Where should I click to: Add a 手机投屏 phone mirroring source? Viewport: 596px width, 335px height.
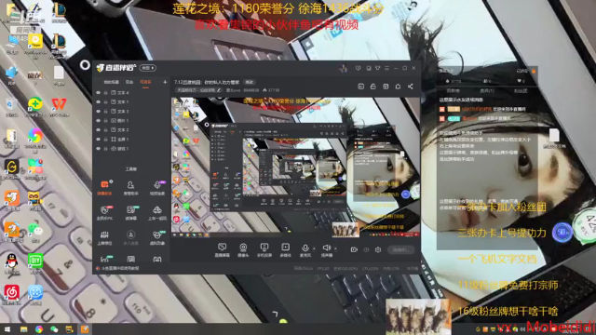click(x=264, y=250)
